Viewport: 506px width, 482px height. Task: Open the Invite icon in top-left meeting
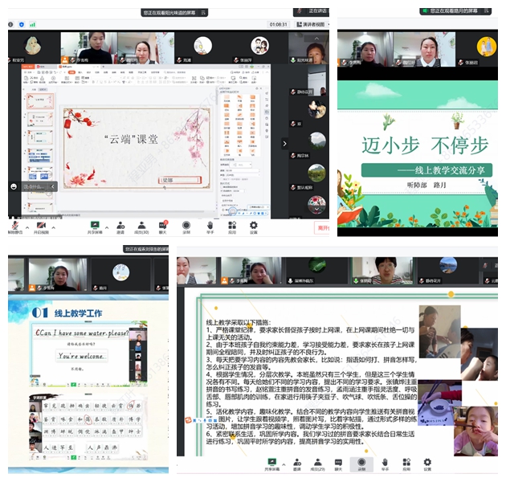(x=120, y=225)
